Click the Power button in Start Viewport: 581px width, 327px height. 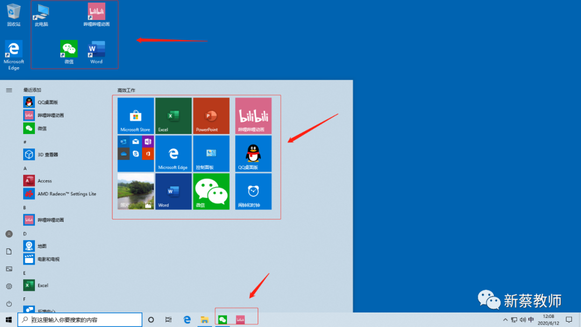coord(9,304)
